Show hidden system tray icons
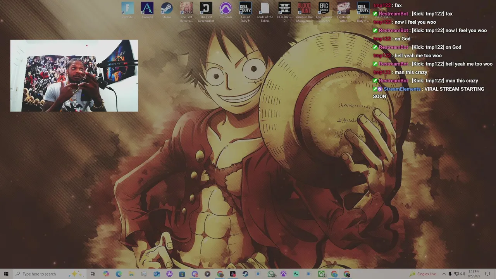Image resolution: width=496 pixels, height=279 pixels. pos(444,274)
